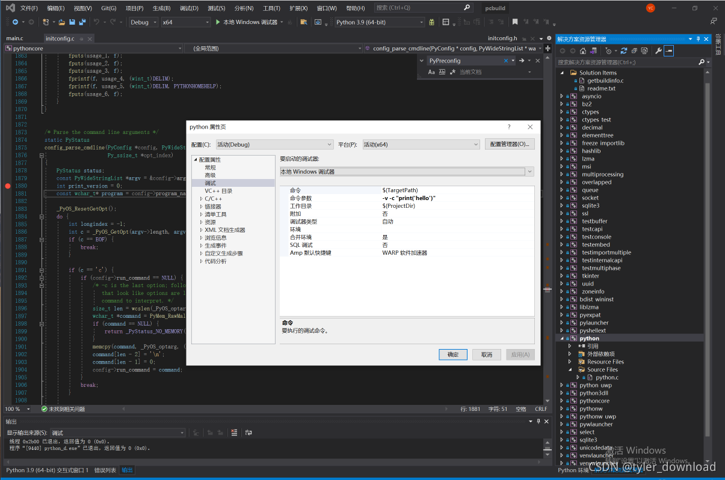Click the user account avatar icon

[x=650, y=8]
